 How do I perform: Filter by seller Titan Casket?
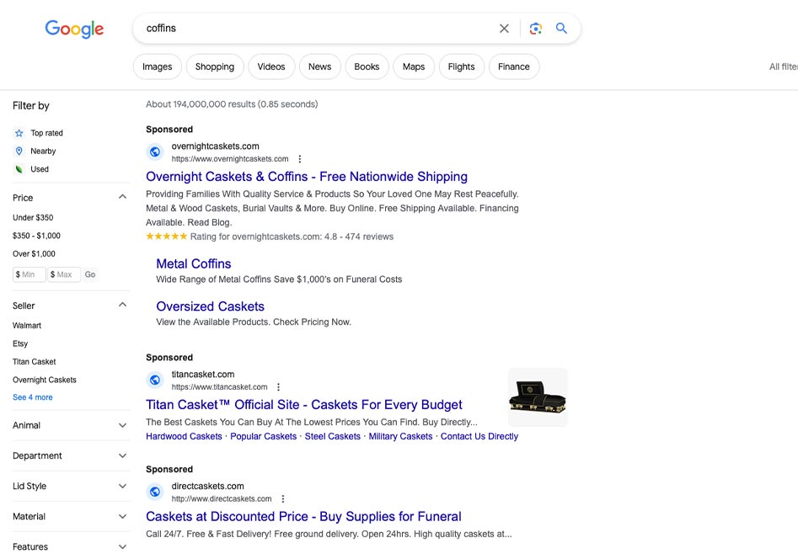[x=34, y=362]
